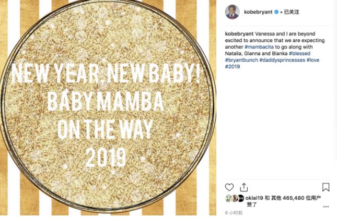337x217 pixels.
Task: Click the gold glitter announcement image
Action: pyautogui.click(x=108, y=108)
